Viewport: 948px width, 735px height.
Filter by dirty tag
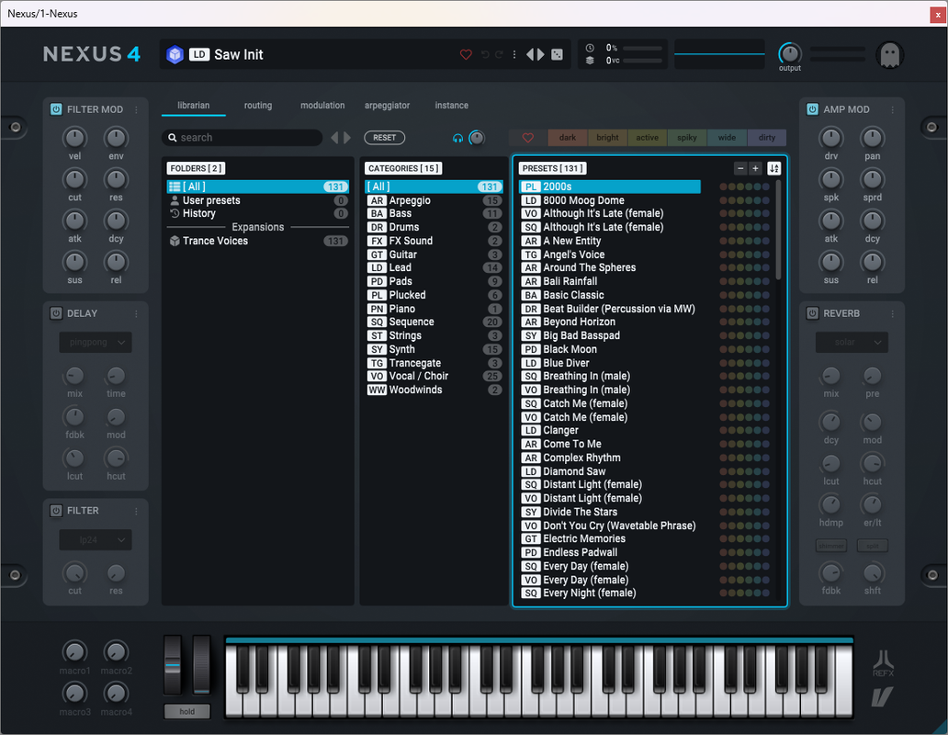tap(767, 138)
